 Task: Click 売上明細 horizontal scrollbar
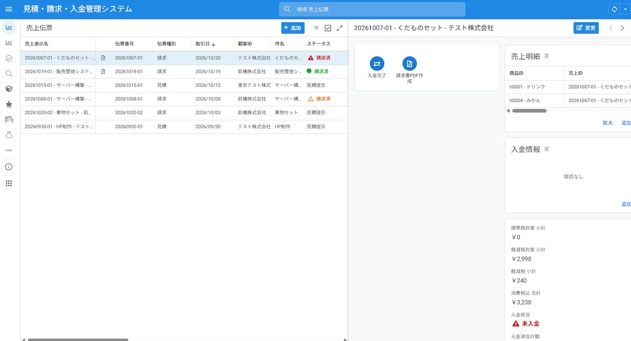529,111
